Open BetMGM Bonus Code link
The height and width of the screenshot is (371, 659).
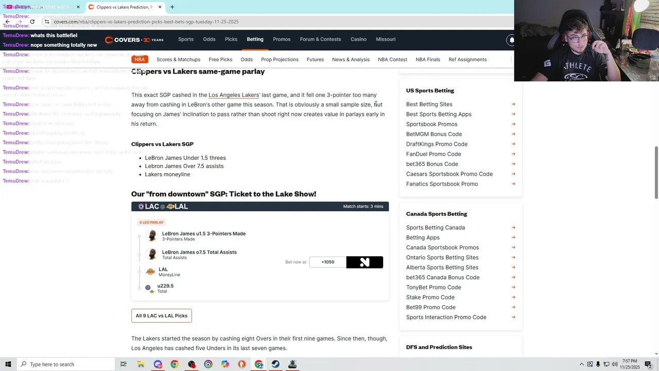click(x=434, y=134)
